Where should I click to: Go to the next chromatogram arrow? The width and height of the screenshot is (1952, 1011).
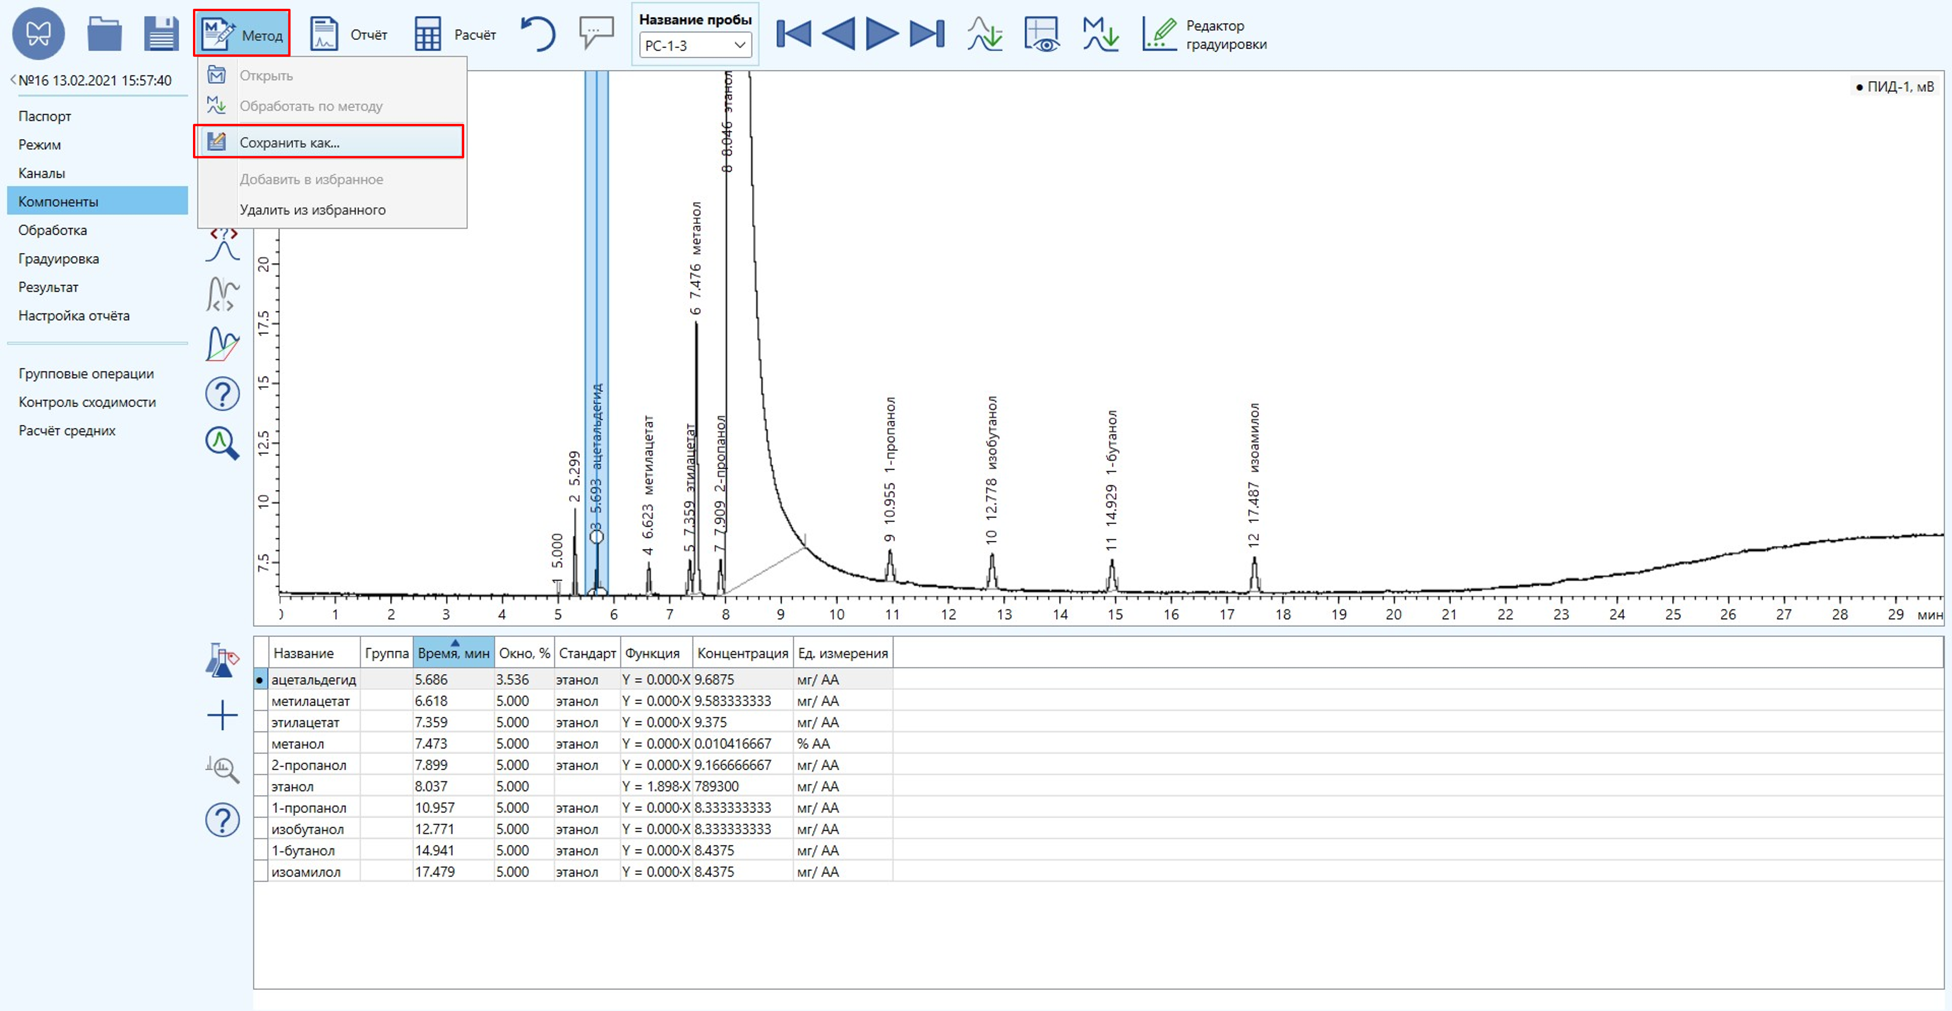point(881,34)
